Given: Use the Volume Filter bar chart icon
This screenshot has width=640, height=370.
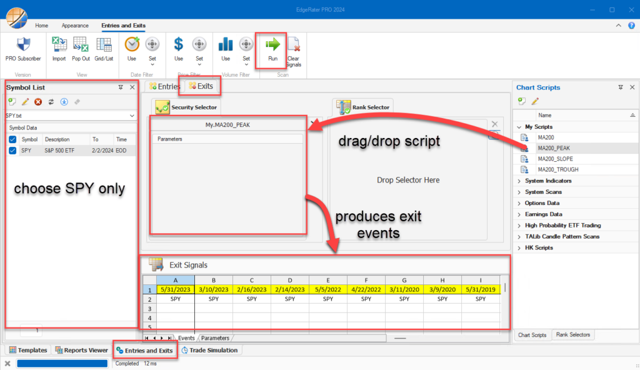Looking at the screenshot, I should [x=225, y=44].
